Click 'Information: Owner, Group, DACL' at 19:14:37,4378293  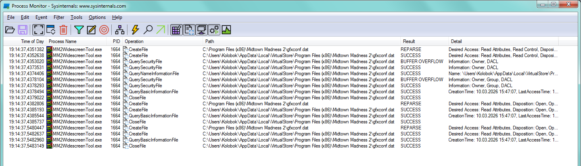click(481, 86)
